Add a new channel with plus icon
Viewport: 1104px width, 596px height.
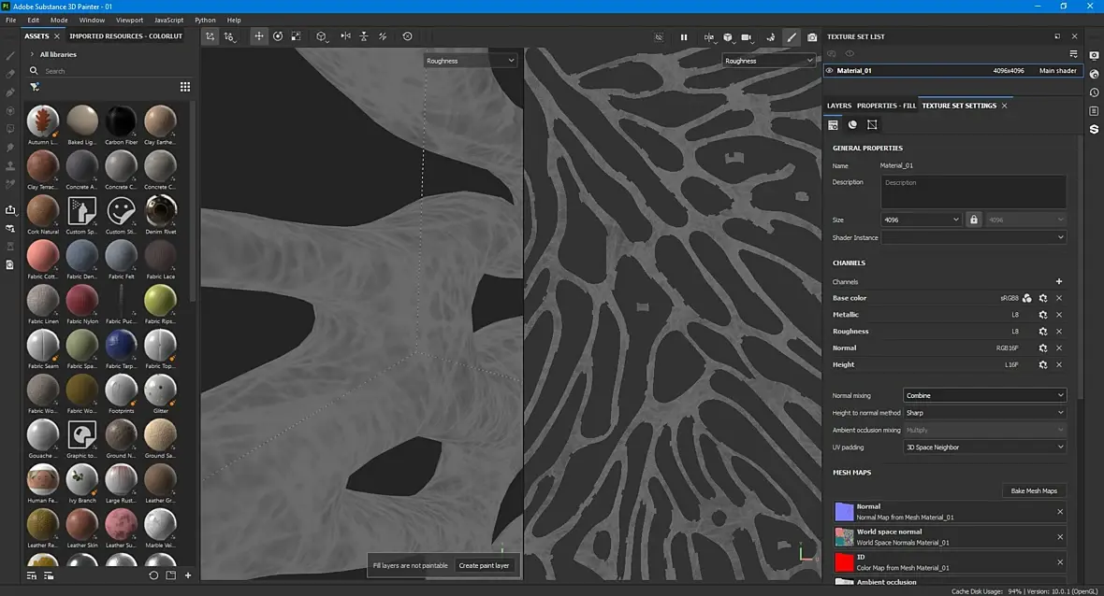pyautogui.click(x=1059, y=281)
